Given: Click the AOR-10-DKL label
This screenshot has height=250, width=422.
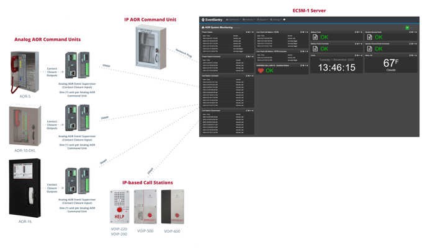Looking at the screenshot, I should click(x=25, y=150).
